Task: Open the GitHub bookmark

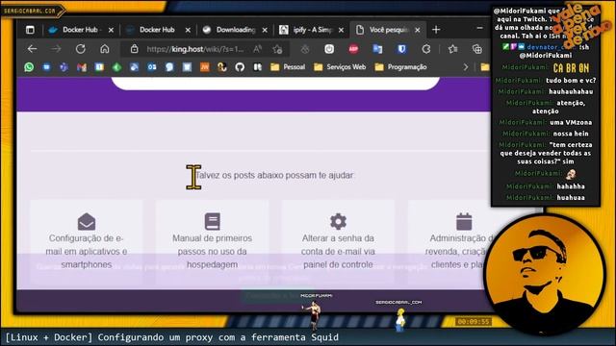Action: (240, 67)
